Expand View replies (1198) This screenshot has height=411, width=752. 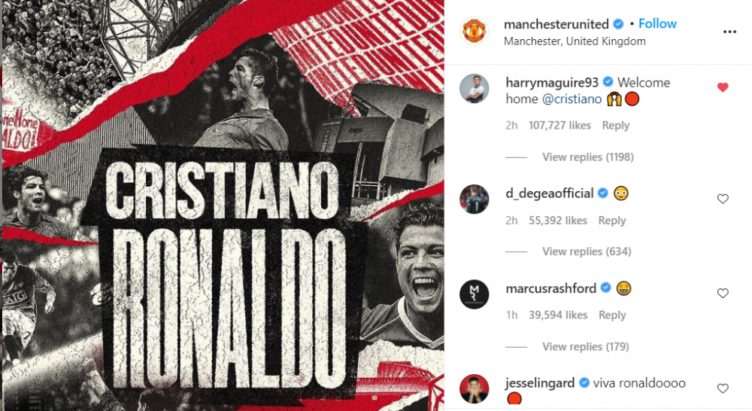tap(588, 157)
